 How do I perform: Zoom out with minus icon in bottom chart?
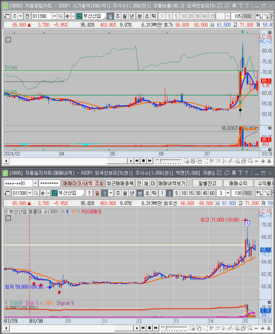[256, 328]
